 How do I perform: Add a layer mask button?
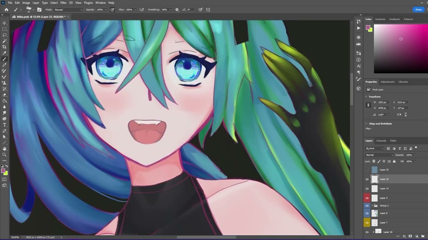click(410, 236)
